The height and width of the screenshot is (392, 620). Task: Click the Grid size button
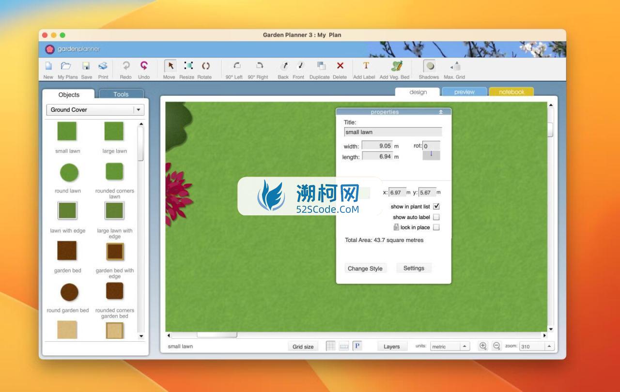pyautogui.click(x=303, y=347)
